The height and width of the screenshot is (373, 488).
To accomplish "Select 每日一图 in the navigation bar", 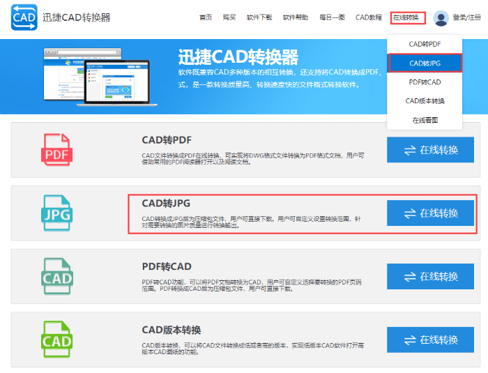I will (x=332, y=17).
